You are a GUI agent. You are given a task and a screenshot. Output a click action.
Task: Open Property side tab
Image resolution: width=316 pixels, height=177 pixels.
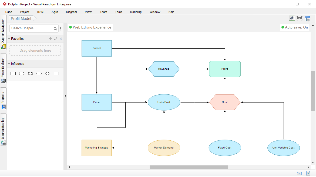point(3,99)
